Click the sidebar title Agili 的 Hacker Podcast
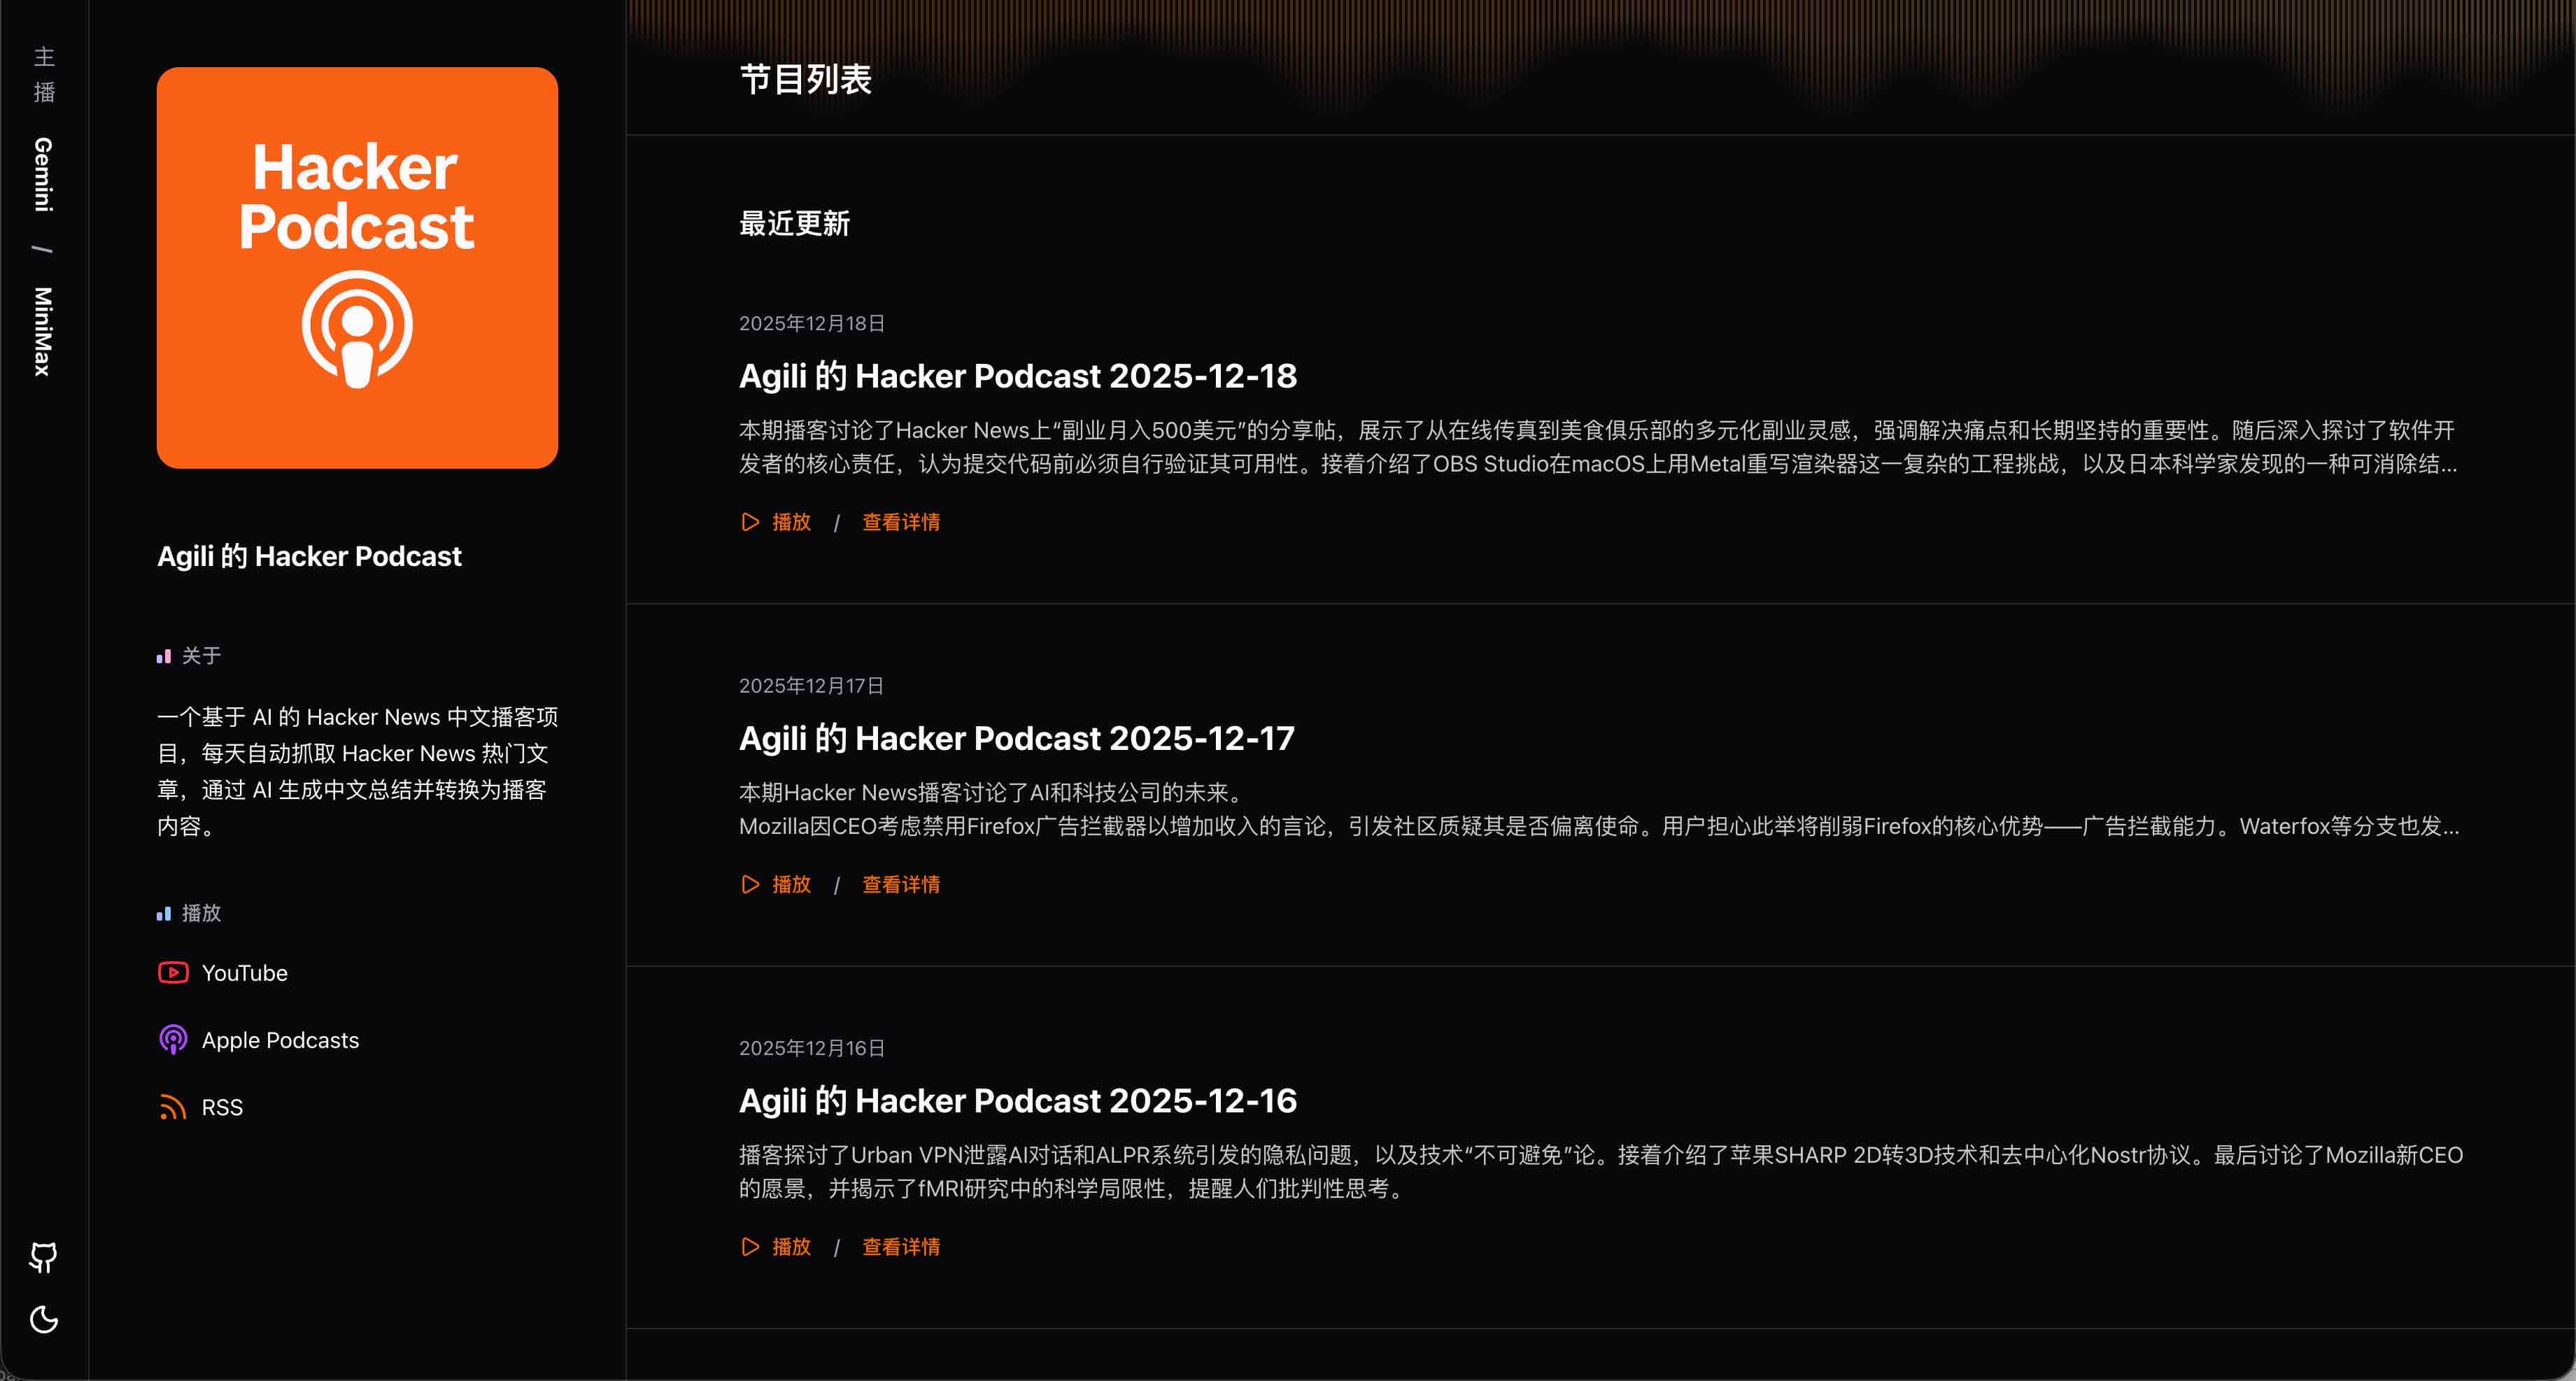 309,556
